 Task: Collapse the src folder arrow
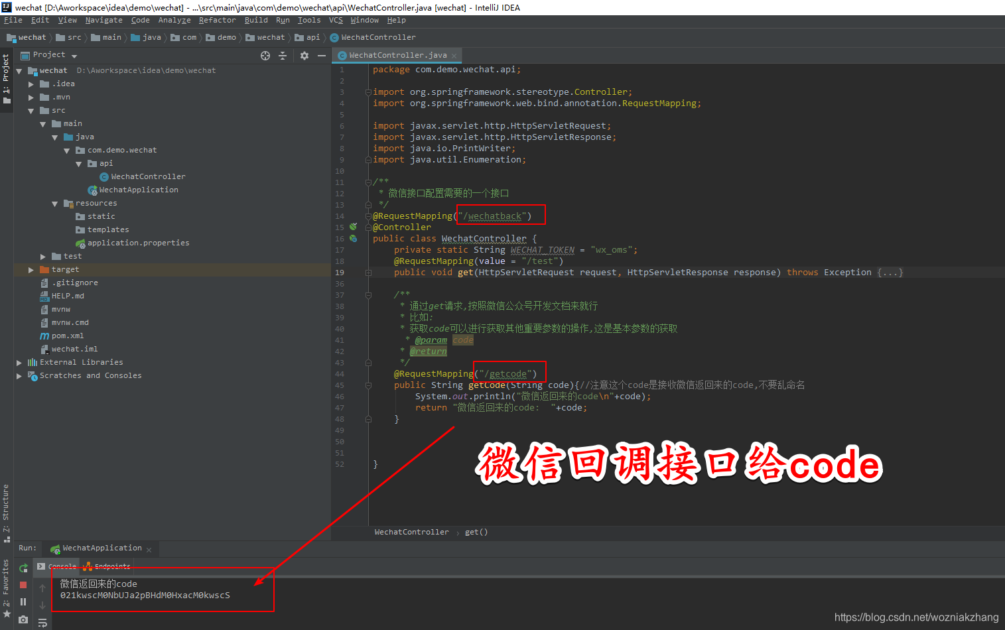coord(31,111)
